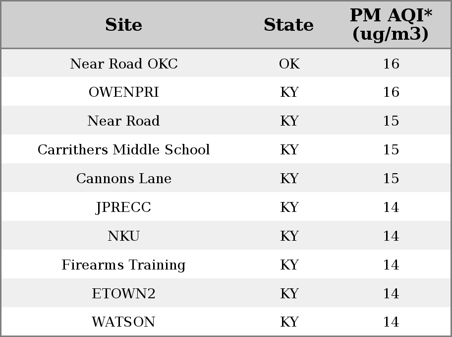The image size is (452, 337).
Task: Select the Near Road OKC site cell
Action: (x=124, y=64)
